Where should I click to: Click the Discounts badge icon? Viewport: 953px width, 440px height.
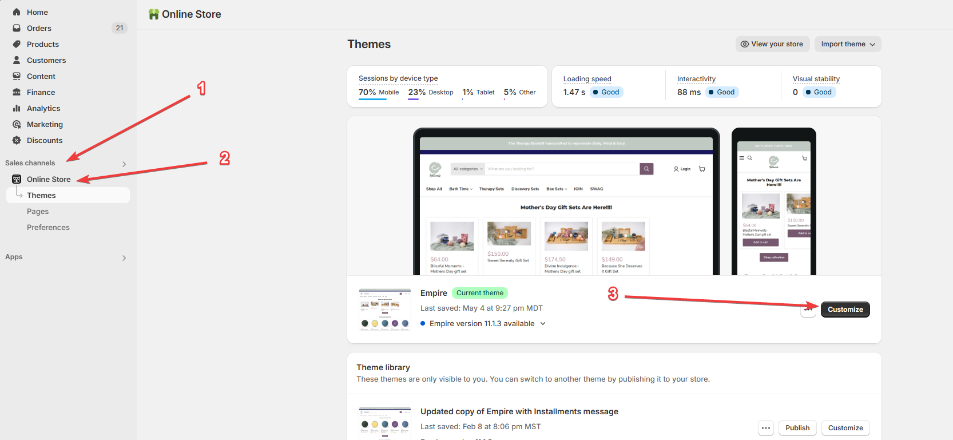point(17,140)
